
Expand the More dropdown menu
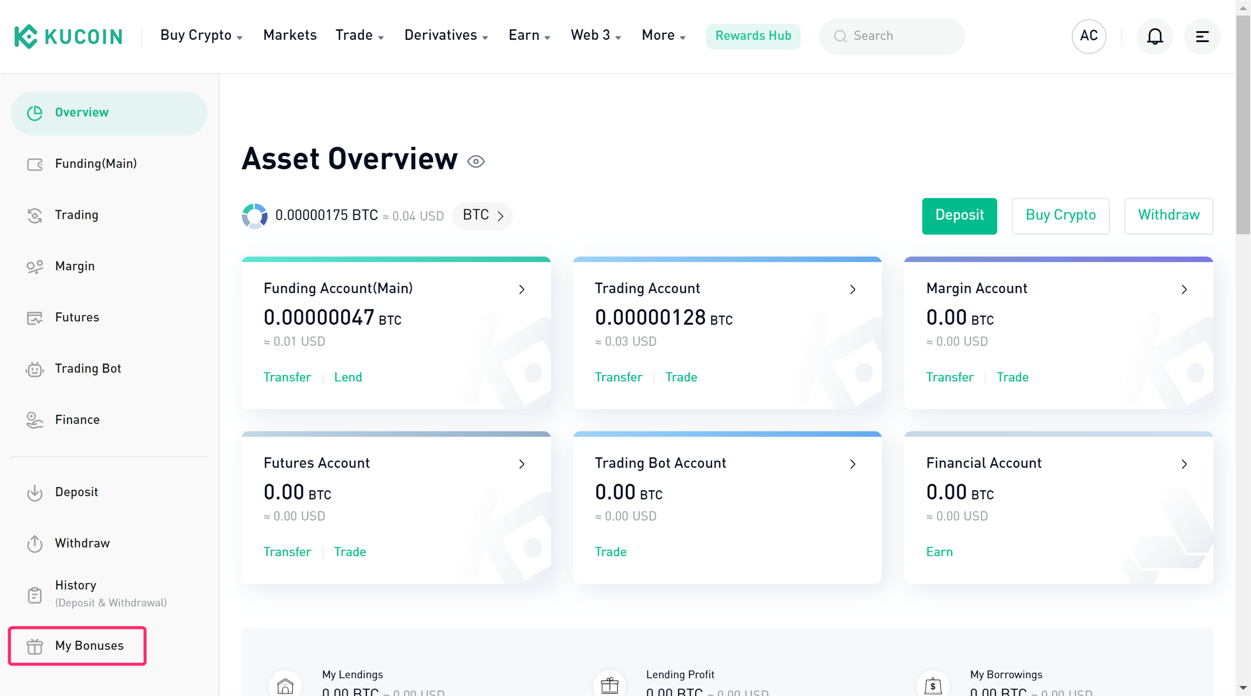pyautogui.click(x=664, y=36)
